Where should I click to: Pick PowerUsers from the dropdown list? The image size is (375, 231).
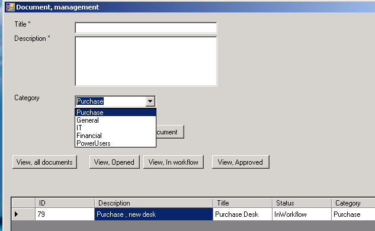(x=116, y=143)
